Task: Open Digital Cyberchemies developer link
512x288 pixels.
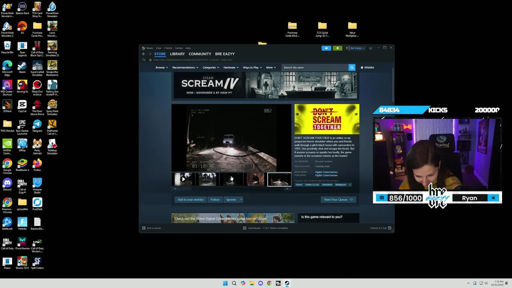Action: (326, 172)
